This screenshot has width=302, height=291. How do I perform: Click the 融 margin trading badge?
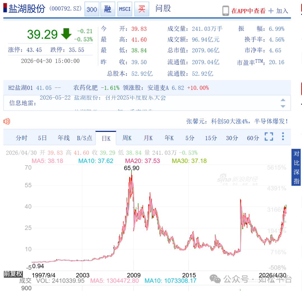(x=108, y=9)
